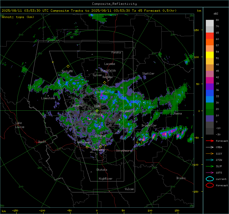Click the Strathmore city label
The height and width of the screenshot is (214, 229).
[x=124, y=151]
